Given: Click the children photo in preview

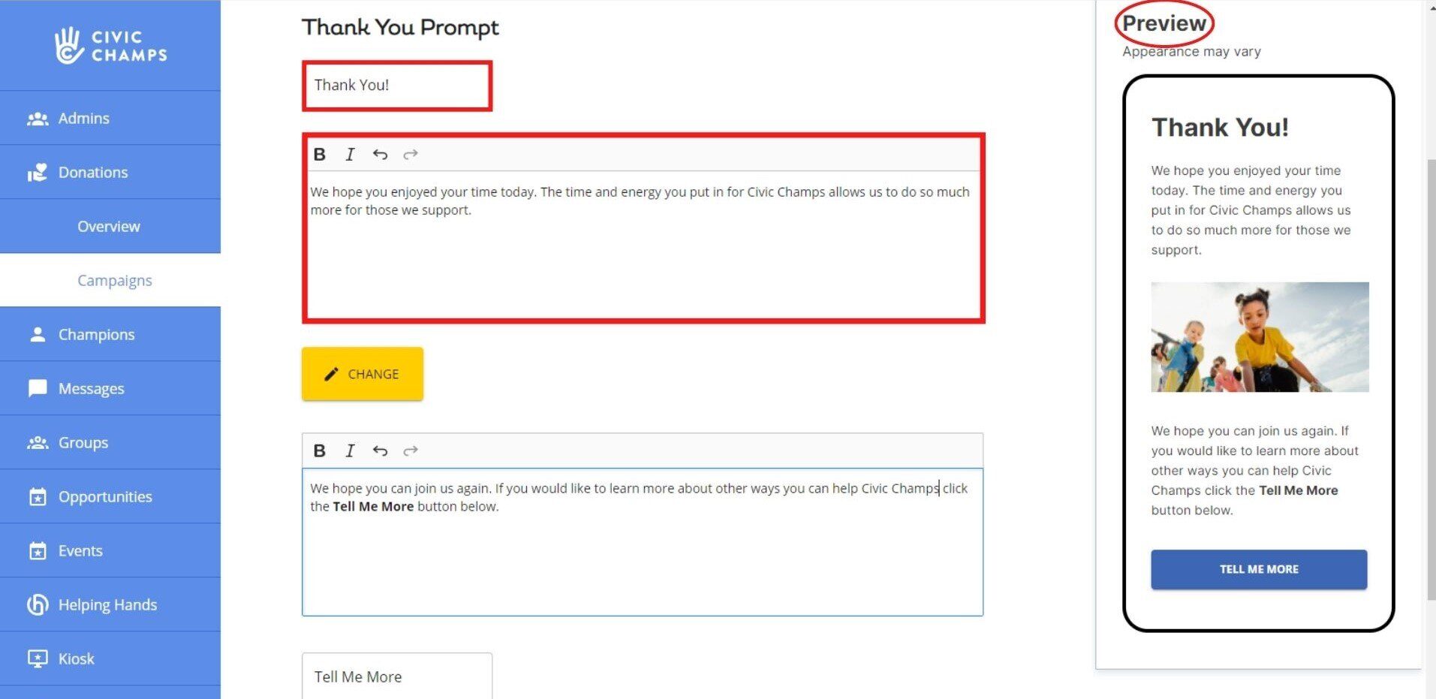Looking at the screenshot, I should [1260, 337].
